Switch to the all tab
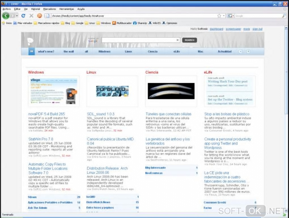The image size is (289, 218). [86, 52]
